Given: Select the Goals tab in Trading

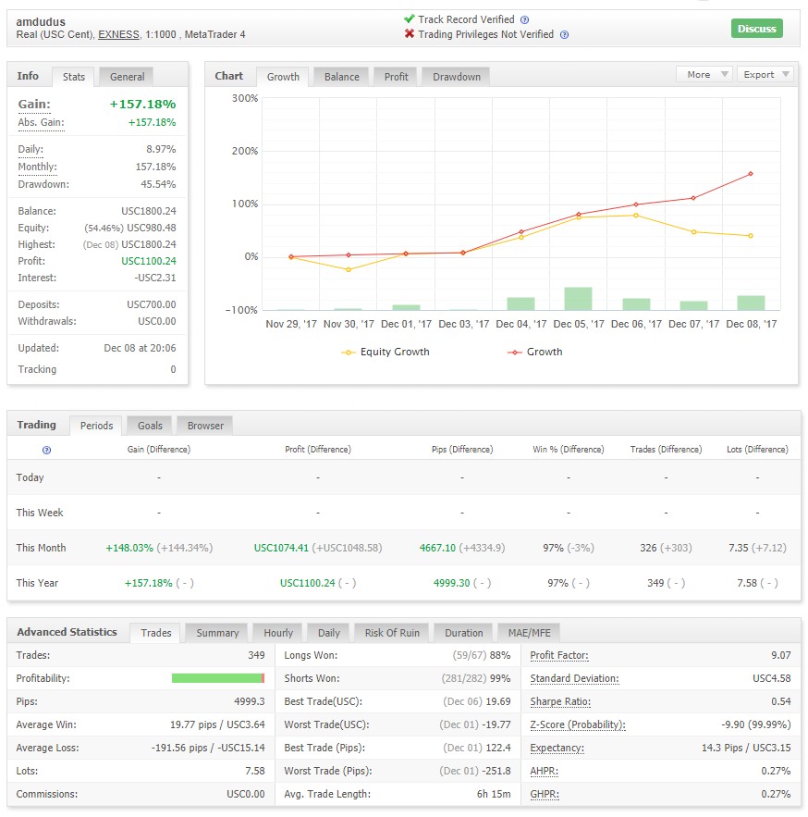Looking at the screenshot, I should tap(150, 426).
